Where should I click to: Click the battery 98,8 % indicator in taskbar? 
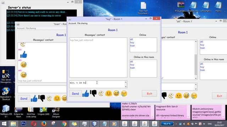[x=167, y=124]
